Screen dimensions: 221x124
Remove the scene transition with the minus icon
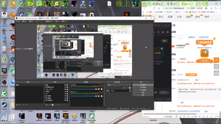[127, 88]
